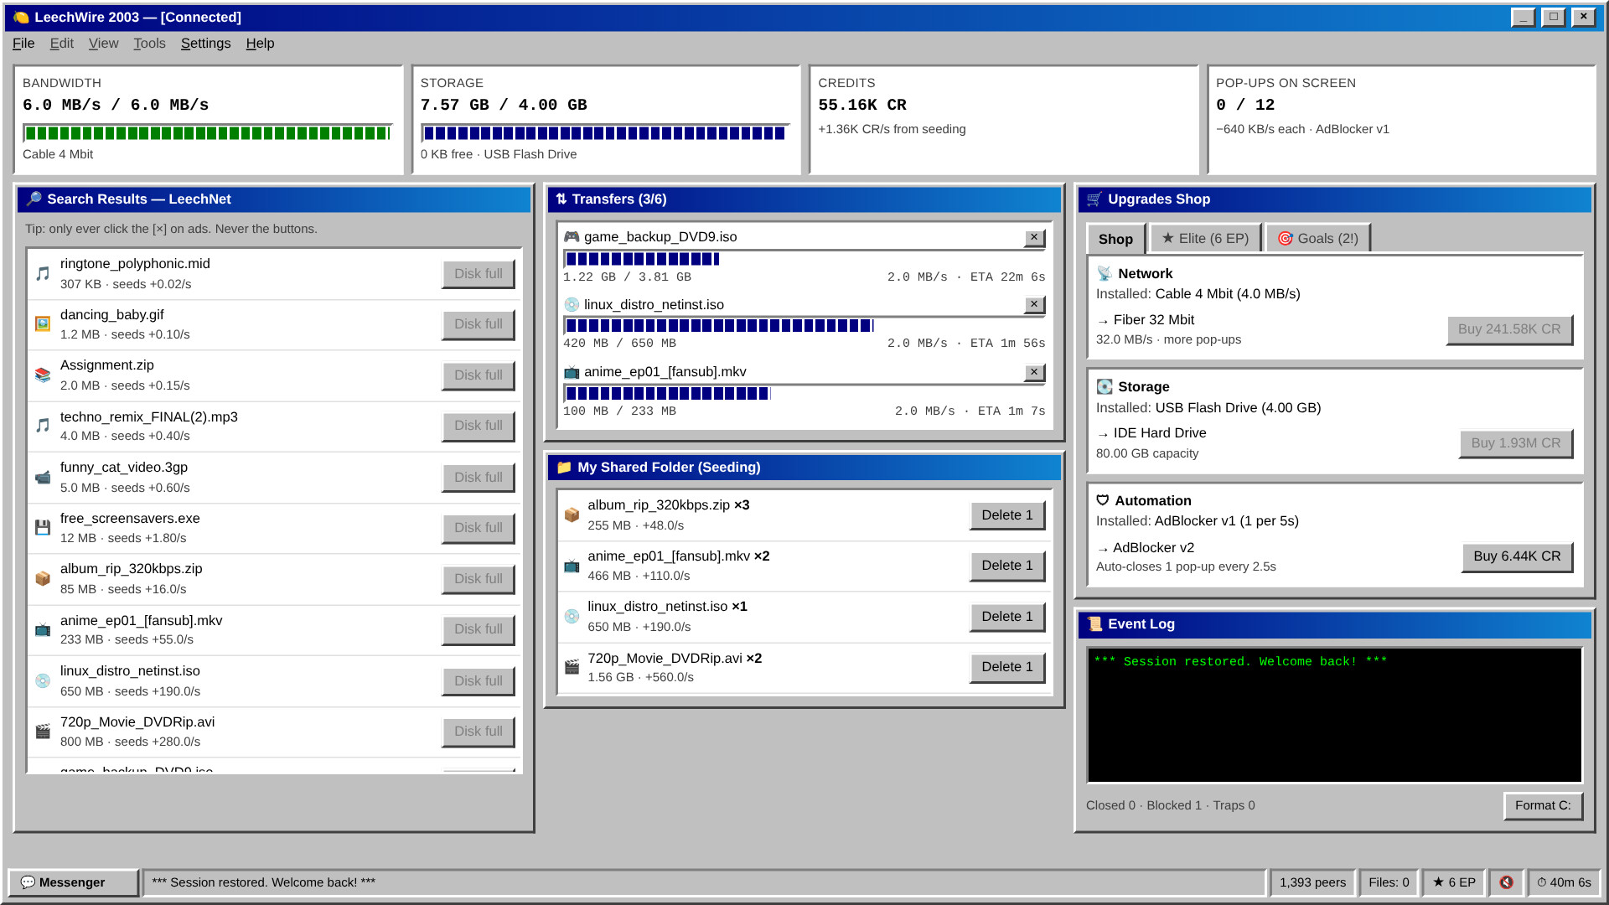
Task: Open the Messenger taskbar button
Action: click(x=73, y=882)
